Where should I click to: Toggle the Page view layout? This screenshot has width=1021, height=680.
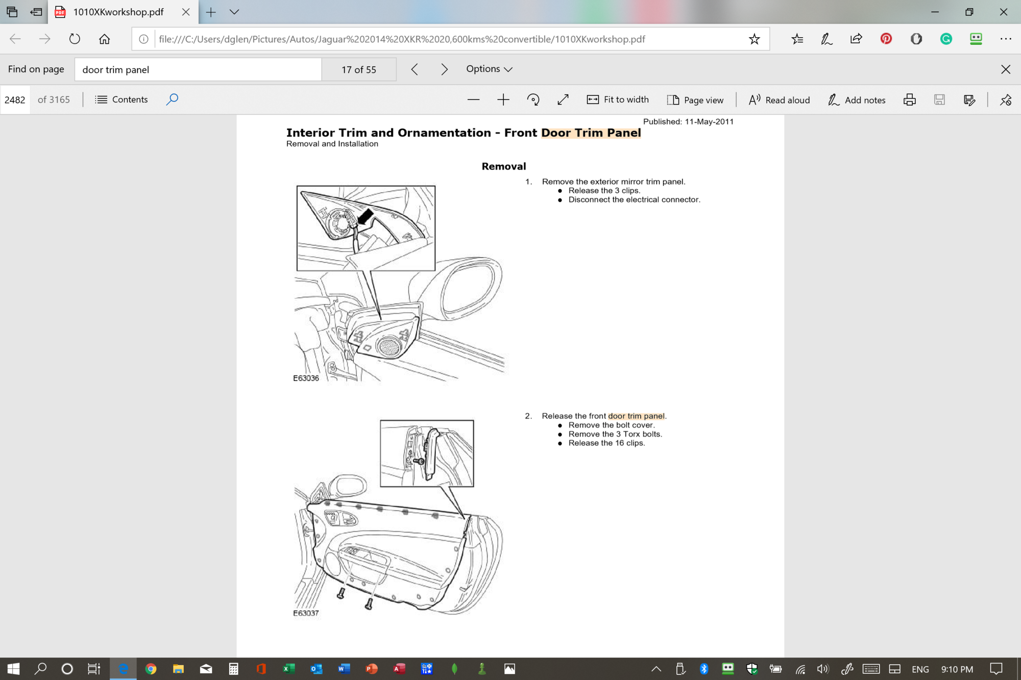pyautogui.click(x=695, y=100)
